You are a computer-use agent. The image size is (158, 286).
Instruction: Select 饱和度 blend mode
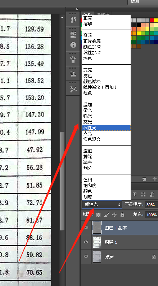[107, 186]
